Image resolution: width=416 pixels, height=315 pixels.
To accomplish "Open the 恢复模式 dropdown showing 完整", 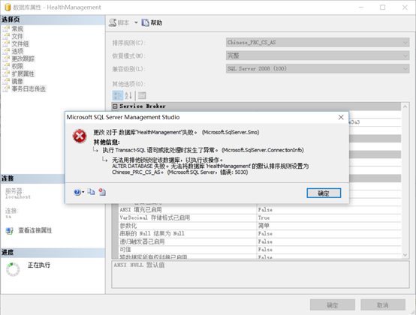I will 318,55.
